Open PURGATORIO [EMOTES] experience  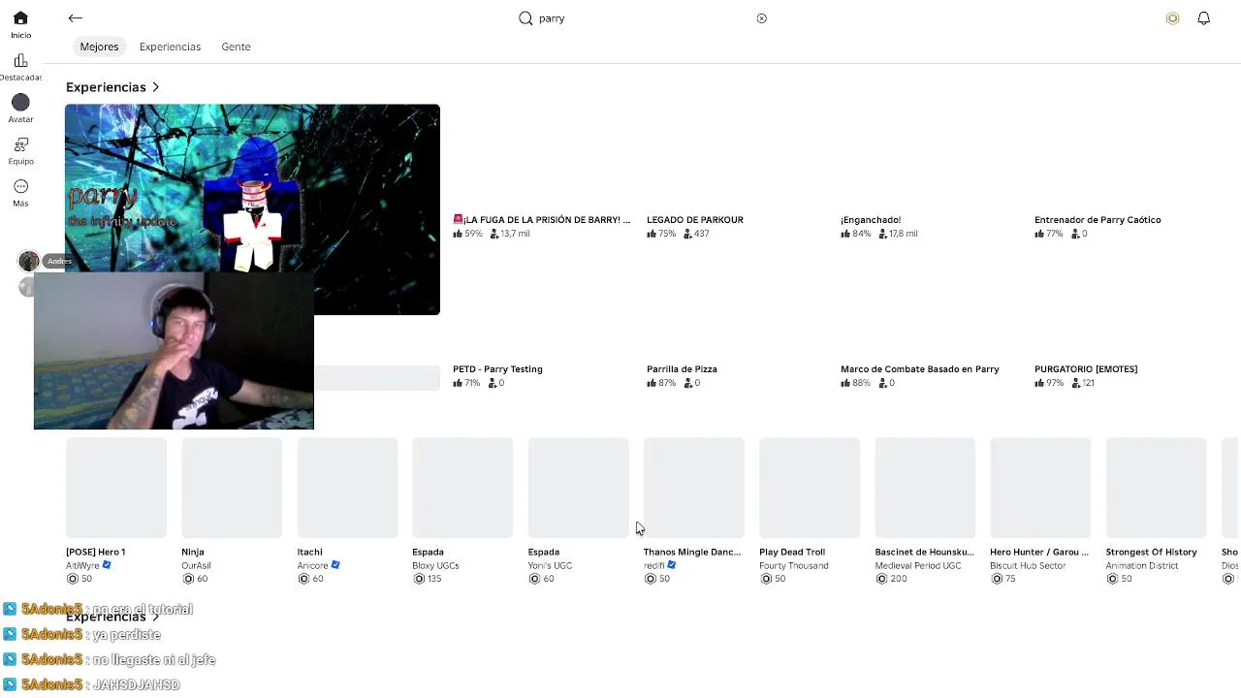(x=1086, y=369)
